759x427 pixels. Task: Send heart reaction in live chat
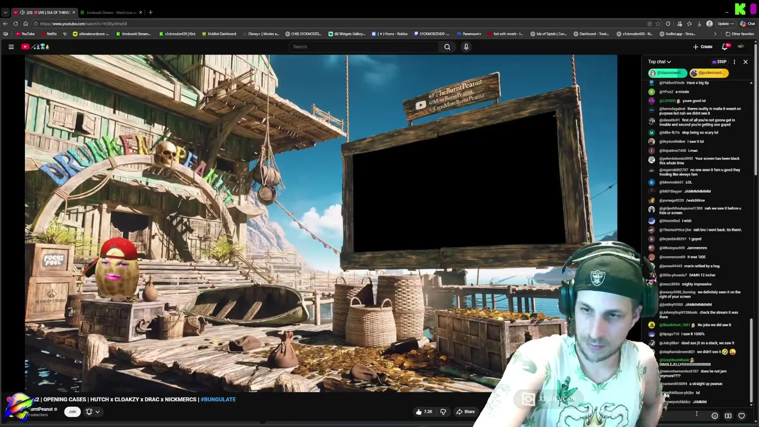click(x=741, y=416)
